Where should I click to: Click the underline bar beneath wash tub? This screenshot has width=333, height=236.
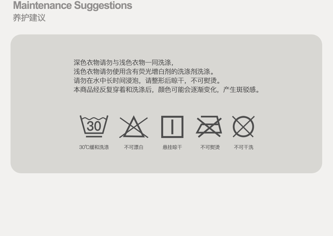[x=94, y=136]
